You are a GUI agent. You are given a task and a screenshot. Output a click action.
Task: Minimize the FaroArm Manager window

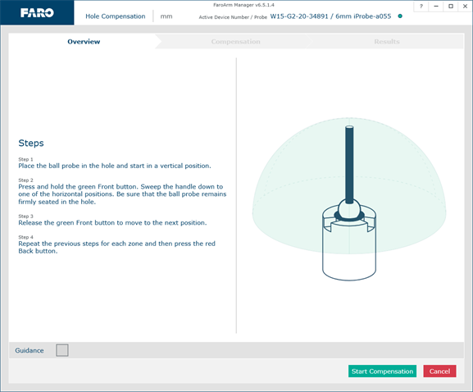(436, 6)
